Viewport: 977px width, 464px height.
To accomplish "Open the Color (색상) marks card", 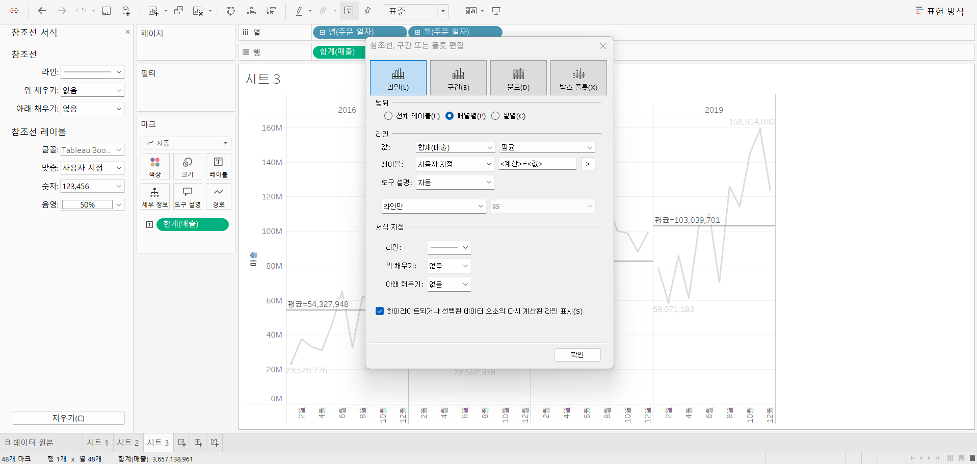I will point(155,166).
